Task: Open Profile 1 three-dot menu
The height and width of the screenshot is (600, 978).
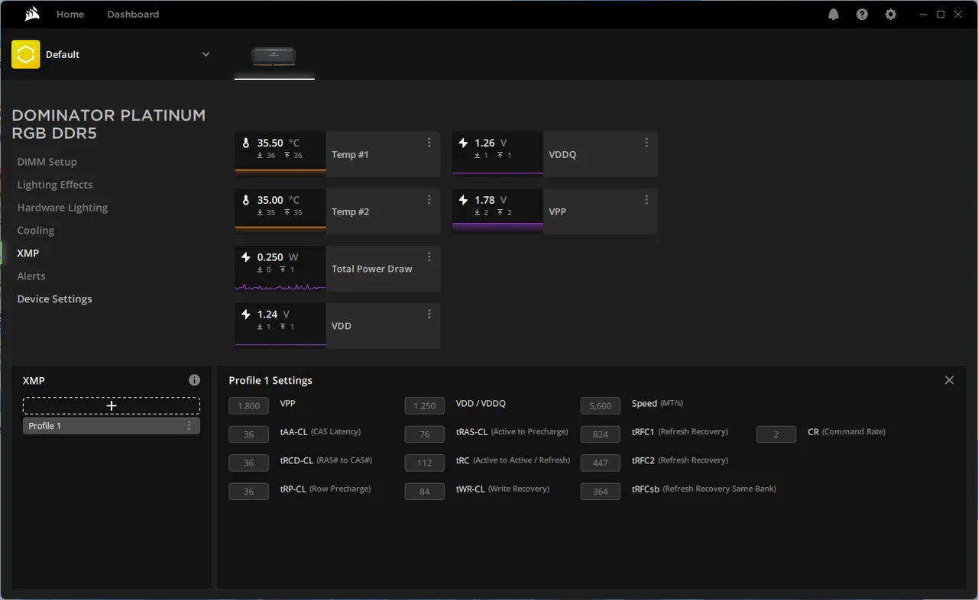Action: 189,426
